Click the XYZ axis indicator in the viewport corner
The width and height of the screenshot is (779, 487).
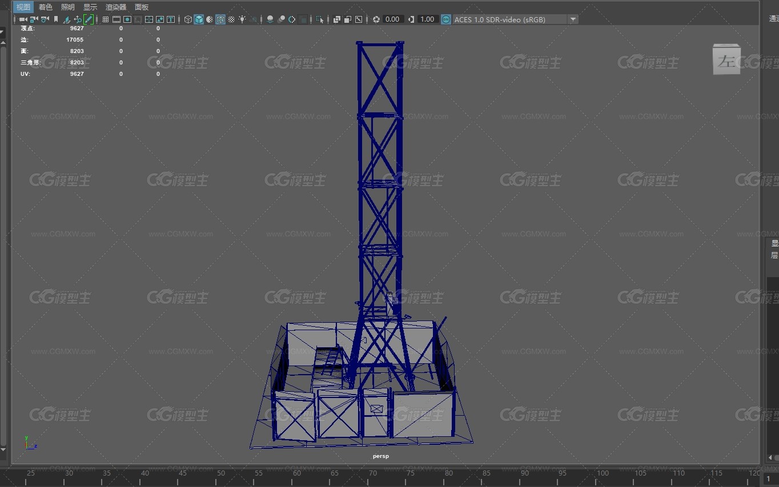[x=30, y=443]
